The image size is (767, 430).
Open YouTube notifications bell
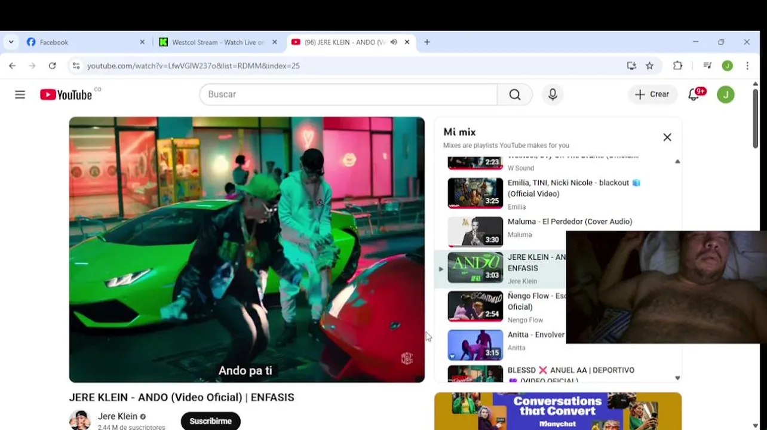[x=694, y=94]
